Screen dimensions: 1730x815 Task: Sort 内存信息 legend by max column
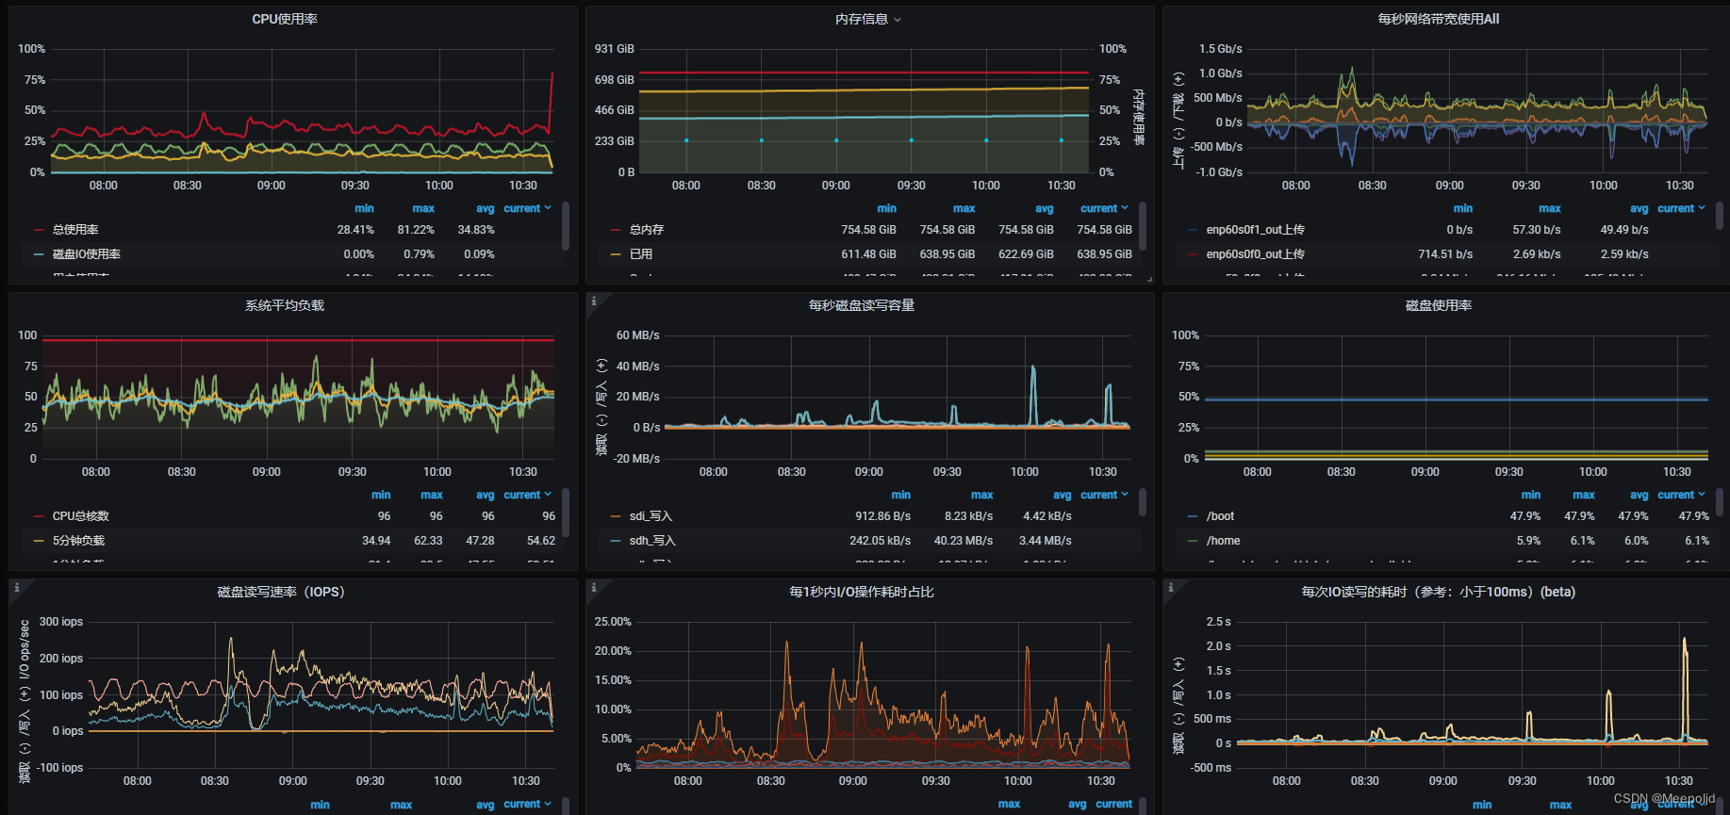point(964,208)
